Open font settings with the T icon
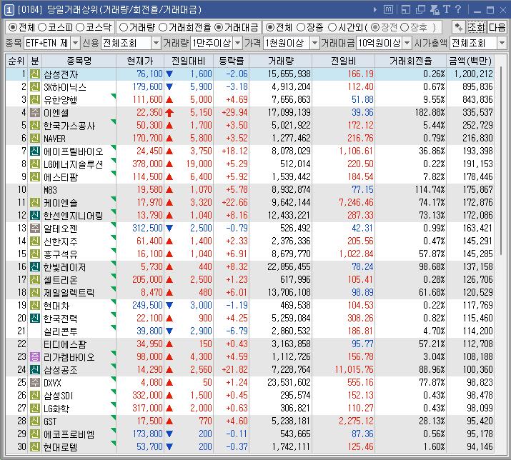 pyautogui.click(x=447, y=9)
